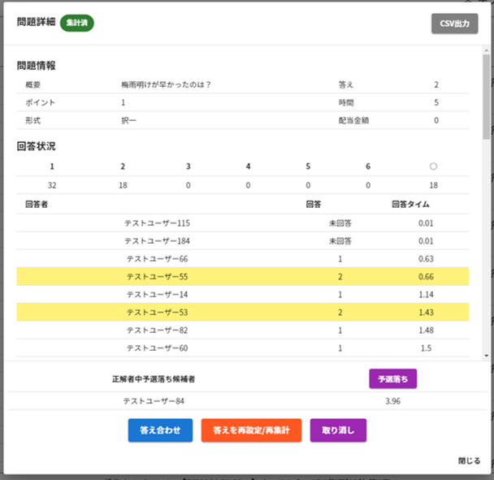Click the 形式 value 択一

tap(129, 120)
